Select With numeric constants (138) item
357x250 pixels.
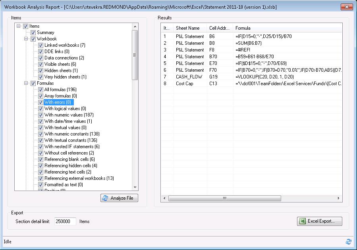pyautogui.click(x=72, y=134)
